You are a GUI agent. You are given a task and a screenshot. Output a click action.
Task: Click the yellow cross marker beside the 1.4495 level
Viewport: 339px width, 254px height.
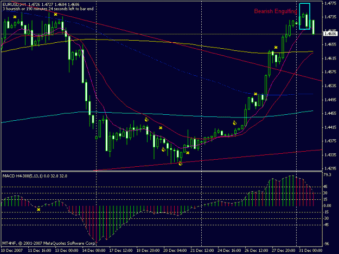(x=255, y=94)
